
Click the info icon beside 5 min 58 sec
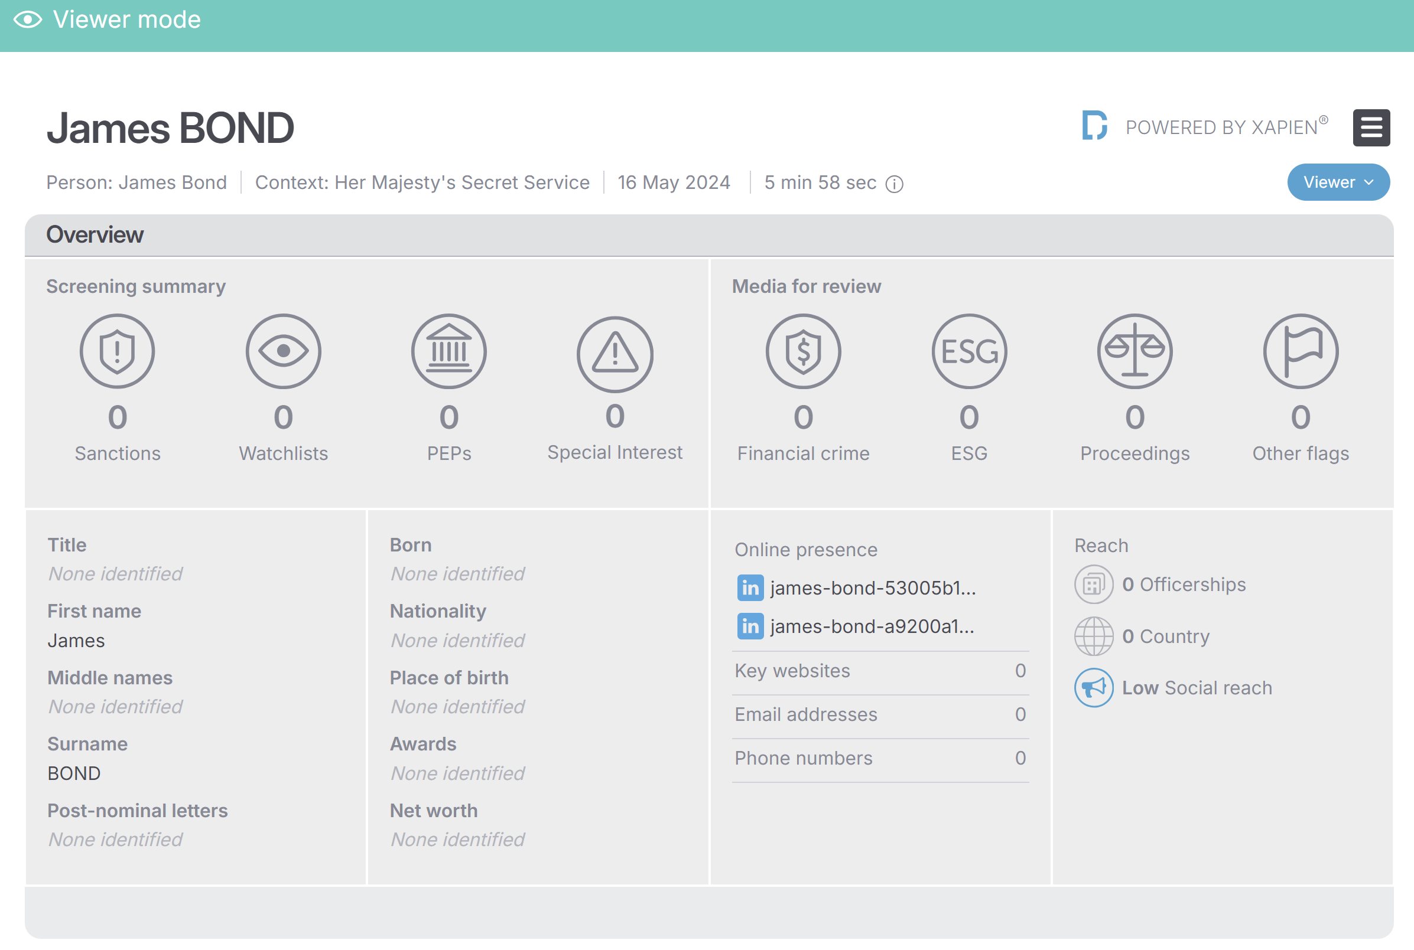(895, 184)
